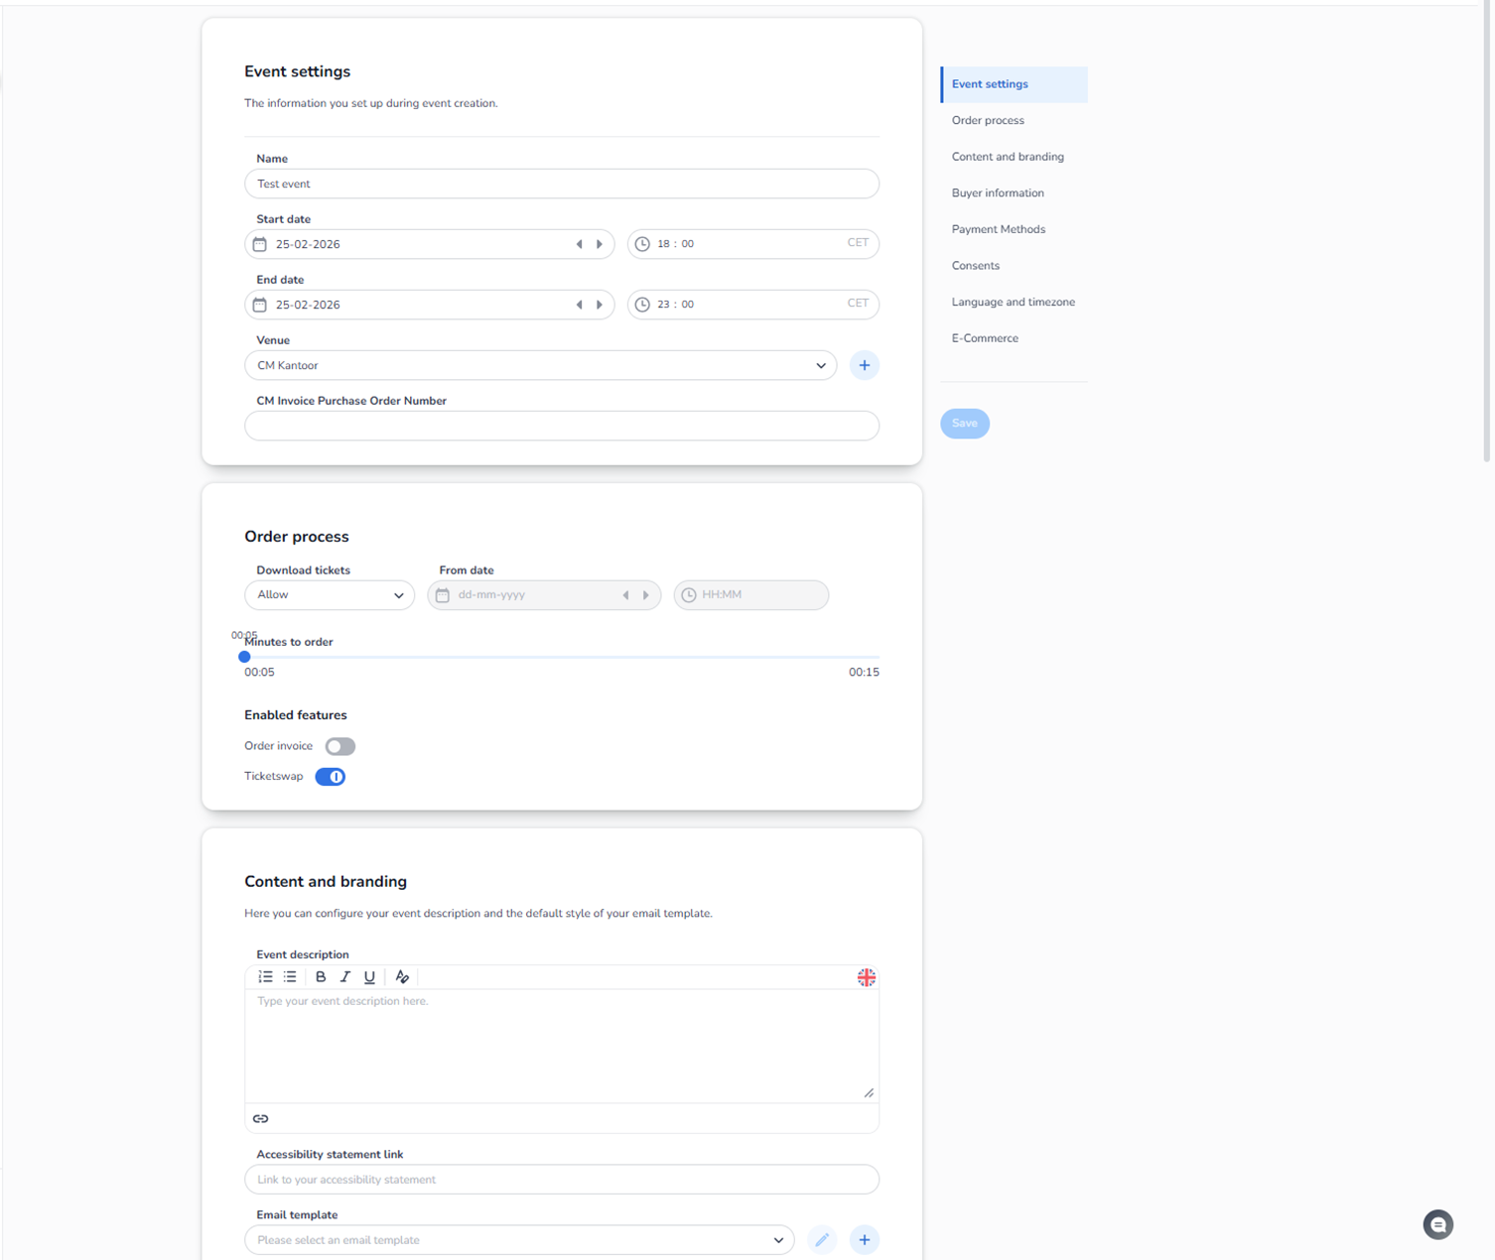This screenshot has height=1260, width=1495.
Task: Navigate to Buyer information section
Action: tap(997, 193)
